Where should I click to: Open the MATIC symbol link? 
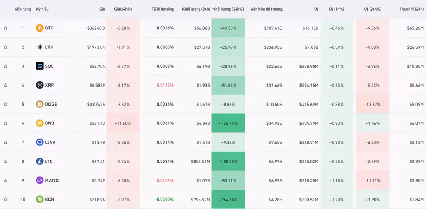click(x=52, y=180)
